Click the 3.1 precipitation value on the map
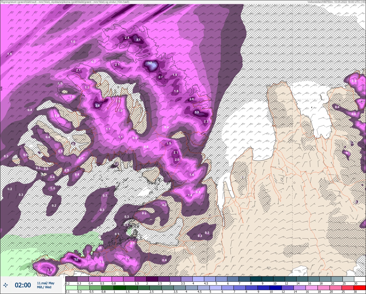The width and height of the screenshot is (366, 294). 138,40
